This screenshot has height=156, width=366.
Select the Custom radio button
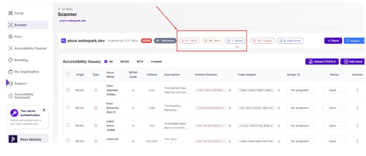tap(148, 62)
